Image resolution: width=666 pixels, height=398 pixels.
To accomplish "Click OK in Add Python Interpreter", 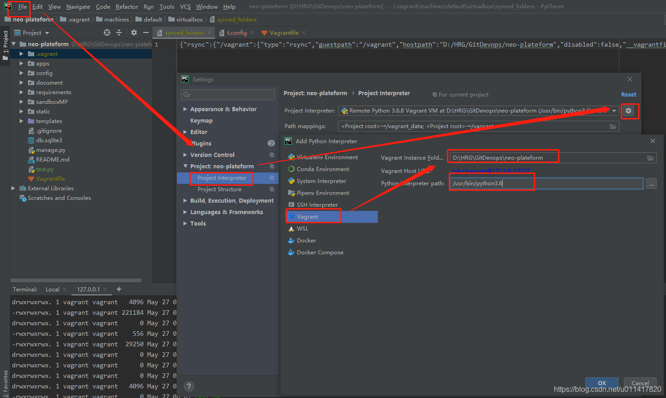I will coord(602,383).
